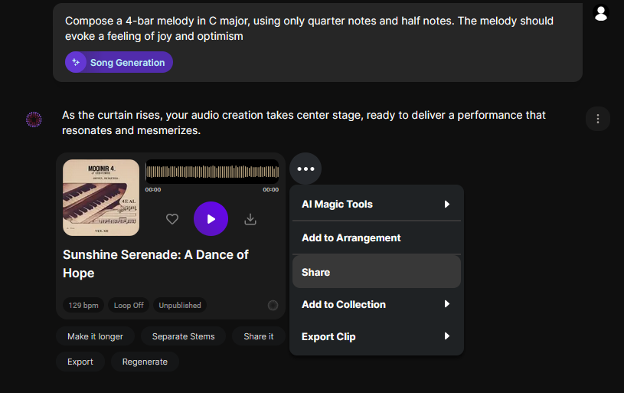Viewport: 624px width, 393px height.
Task: Click the assistant avatar orb icon
Action: [x=34, y=119]
